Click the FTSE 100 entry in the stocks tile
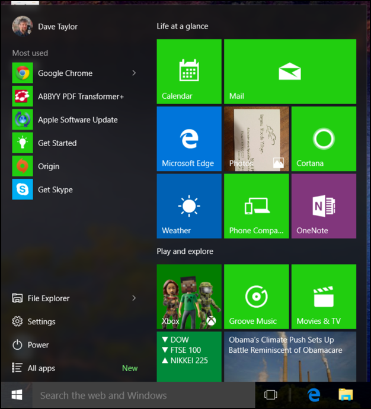Screen dimensions: 371x409 (x=181, y=350)
